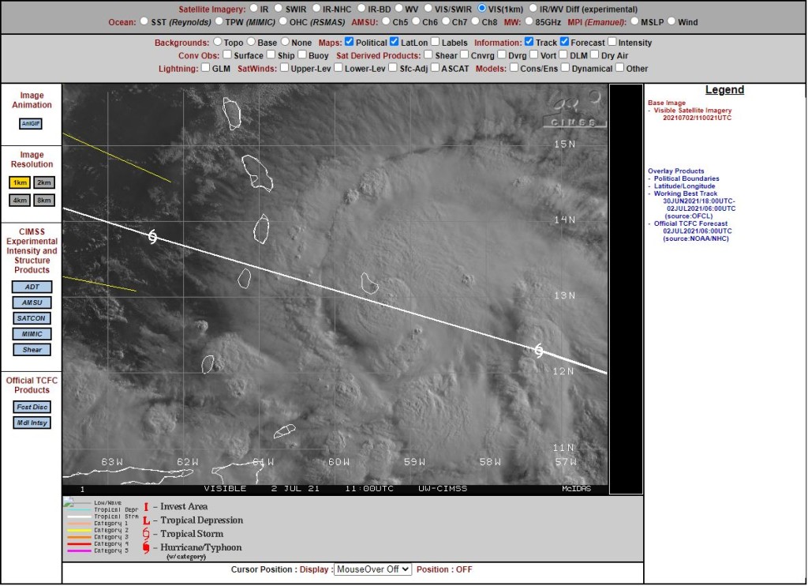
Task: Click the tropical storm symbol near 12N
Action: click(x=539, y=351)
